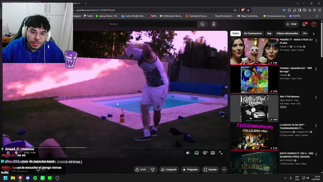Image resolution: width=323 pixels, height=182 pixels.
Task: Mute the video with the speaker icon
Action: [17, 153]
